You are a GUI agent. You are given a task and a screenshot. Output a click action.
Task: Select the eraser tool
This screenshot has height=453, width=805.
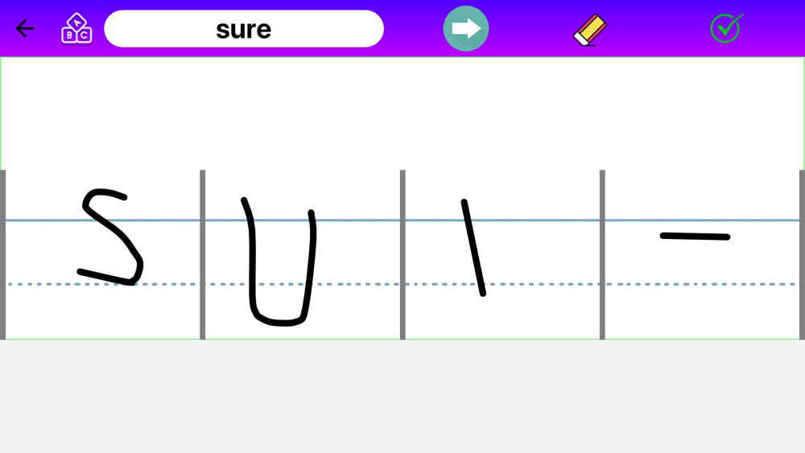(590, 30)
